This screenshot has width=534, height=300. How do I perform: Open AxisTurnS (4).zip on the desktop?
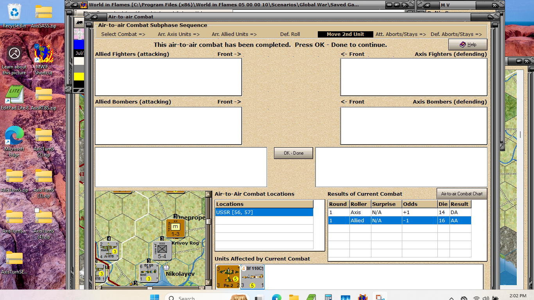[44, 225]
